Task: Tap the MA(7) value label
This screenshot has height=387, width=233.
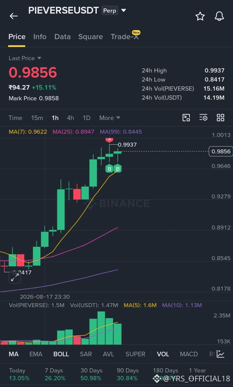Action: click(28, 132)
